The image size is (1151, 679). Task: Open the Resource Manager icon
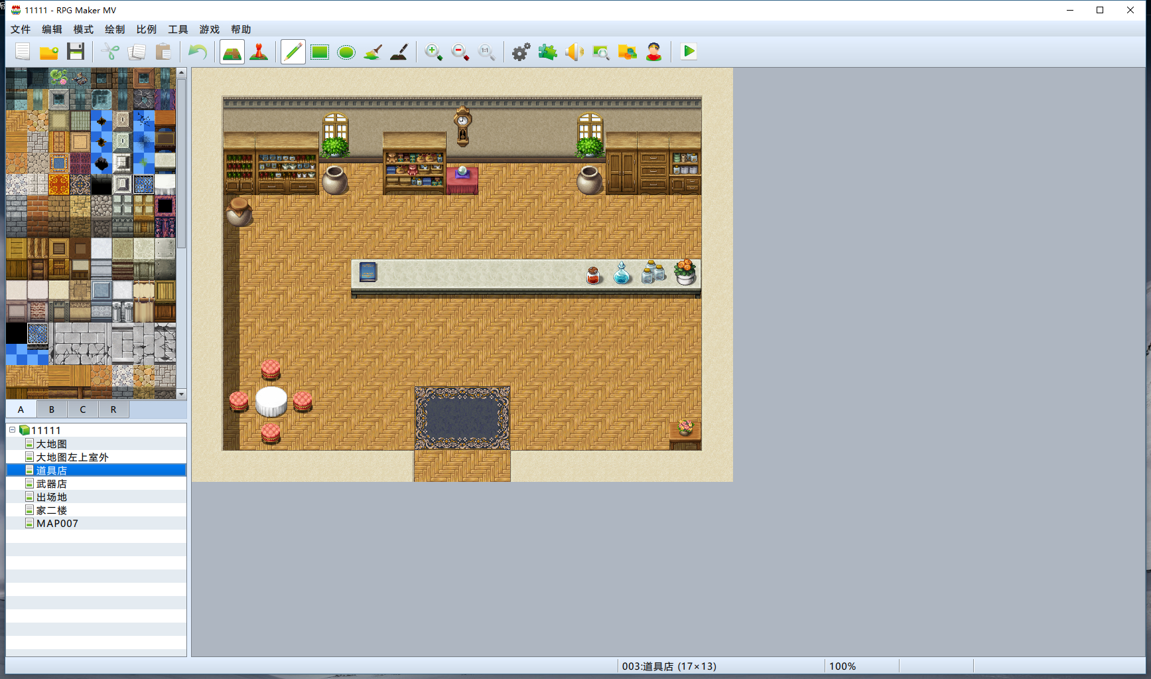click(628, 52)
